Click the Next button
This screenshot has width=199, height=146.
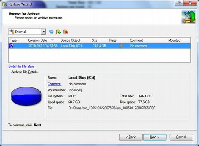click(155, 137)
